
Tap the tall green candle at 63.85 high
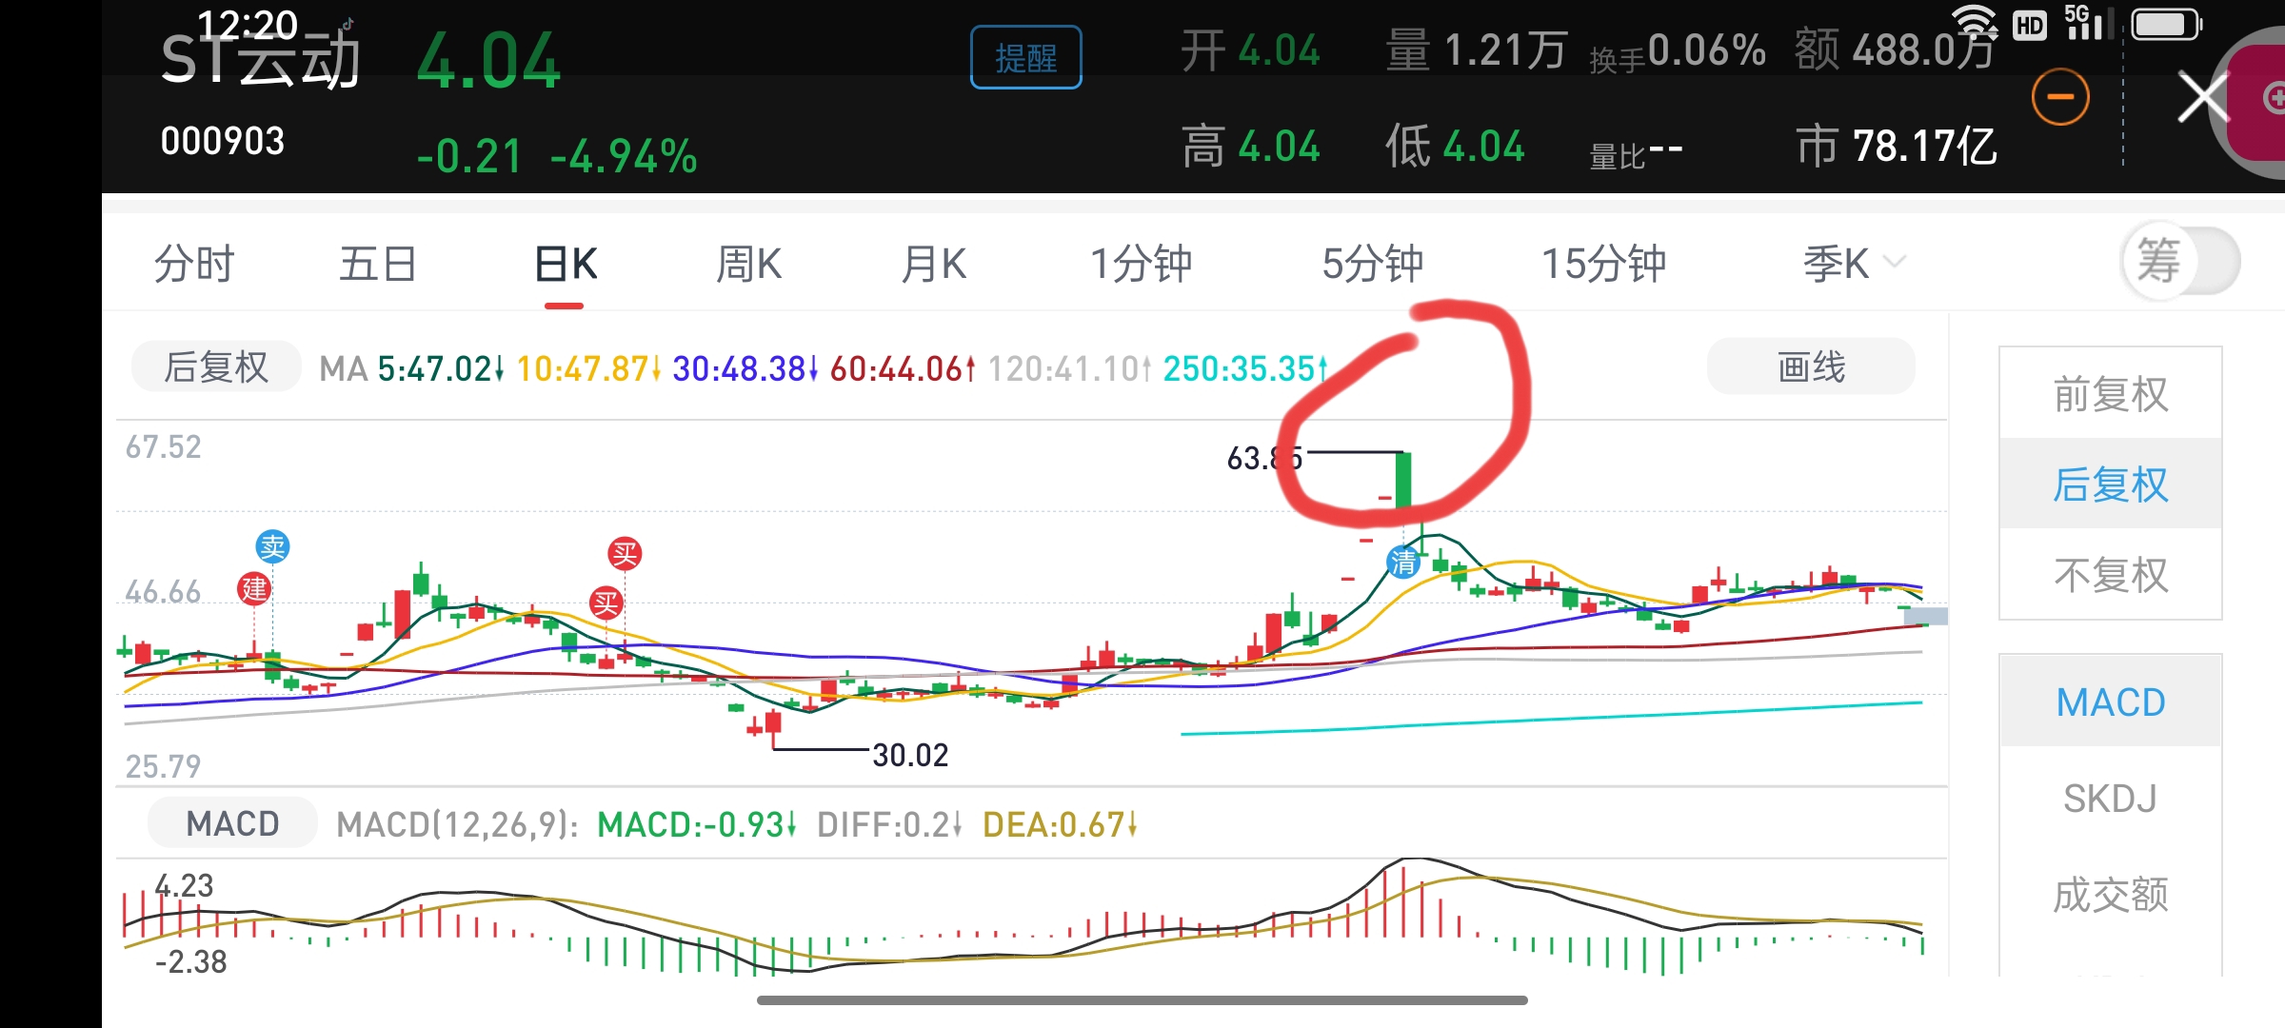[1402, 479]
